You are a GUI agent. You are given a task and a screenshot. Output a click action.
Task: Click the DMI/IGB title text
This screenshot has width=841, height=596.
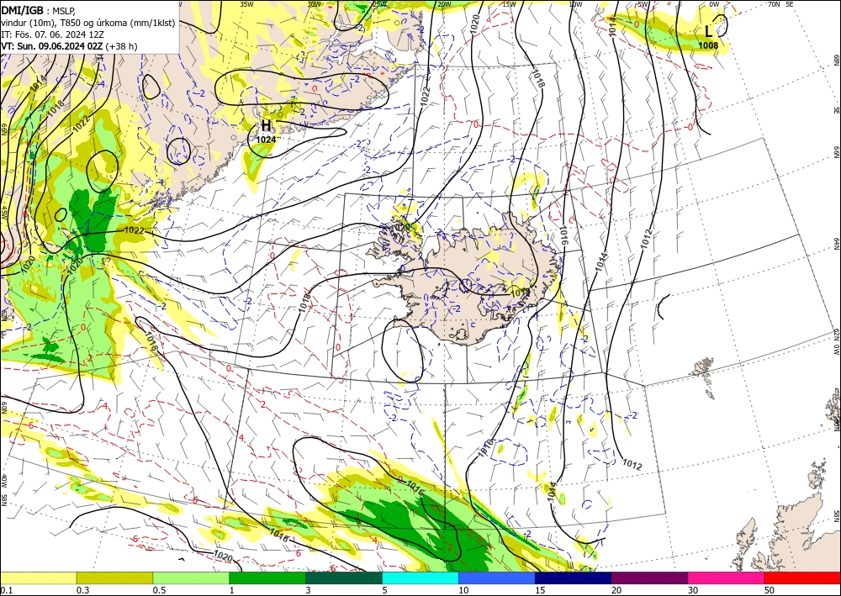tap(23, 9)
